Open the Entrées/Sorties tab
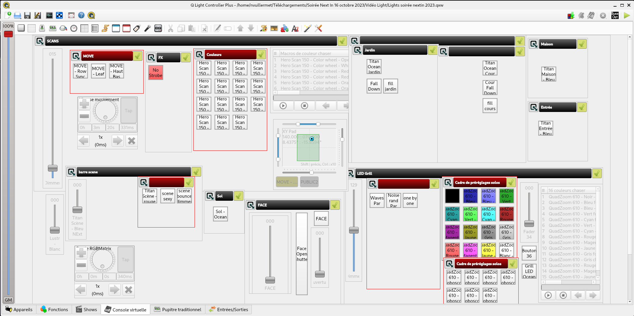Viewport: 634px width, 316px height. pos(229,309)
